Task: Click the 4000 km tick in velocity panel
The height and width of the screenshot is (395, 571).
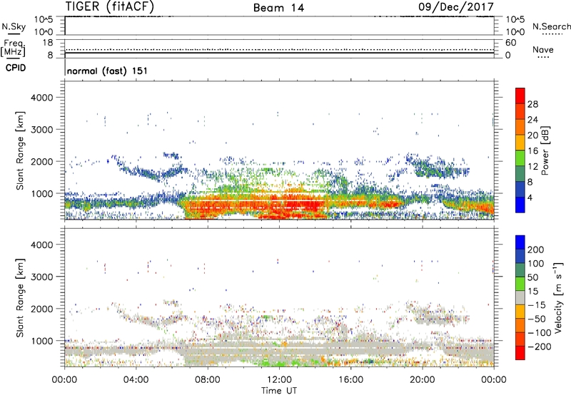Action: [41, 245]
